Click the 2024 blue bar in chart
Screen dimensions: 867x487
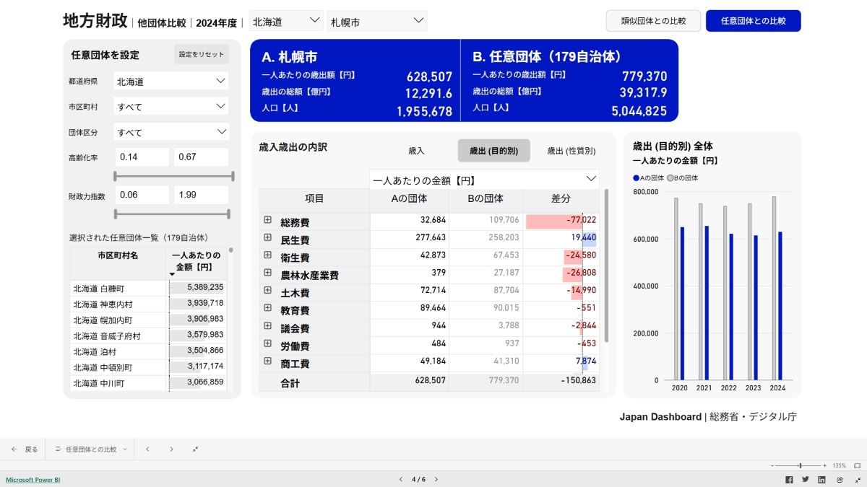tap(780, 306)
